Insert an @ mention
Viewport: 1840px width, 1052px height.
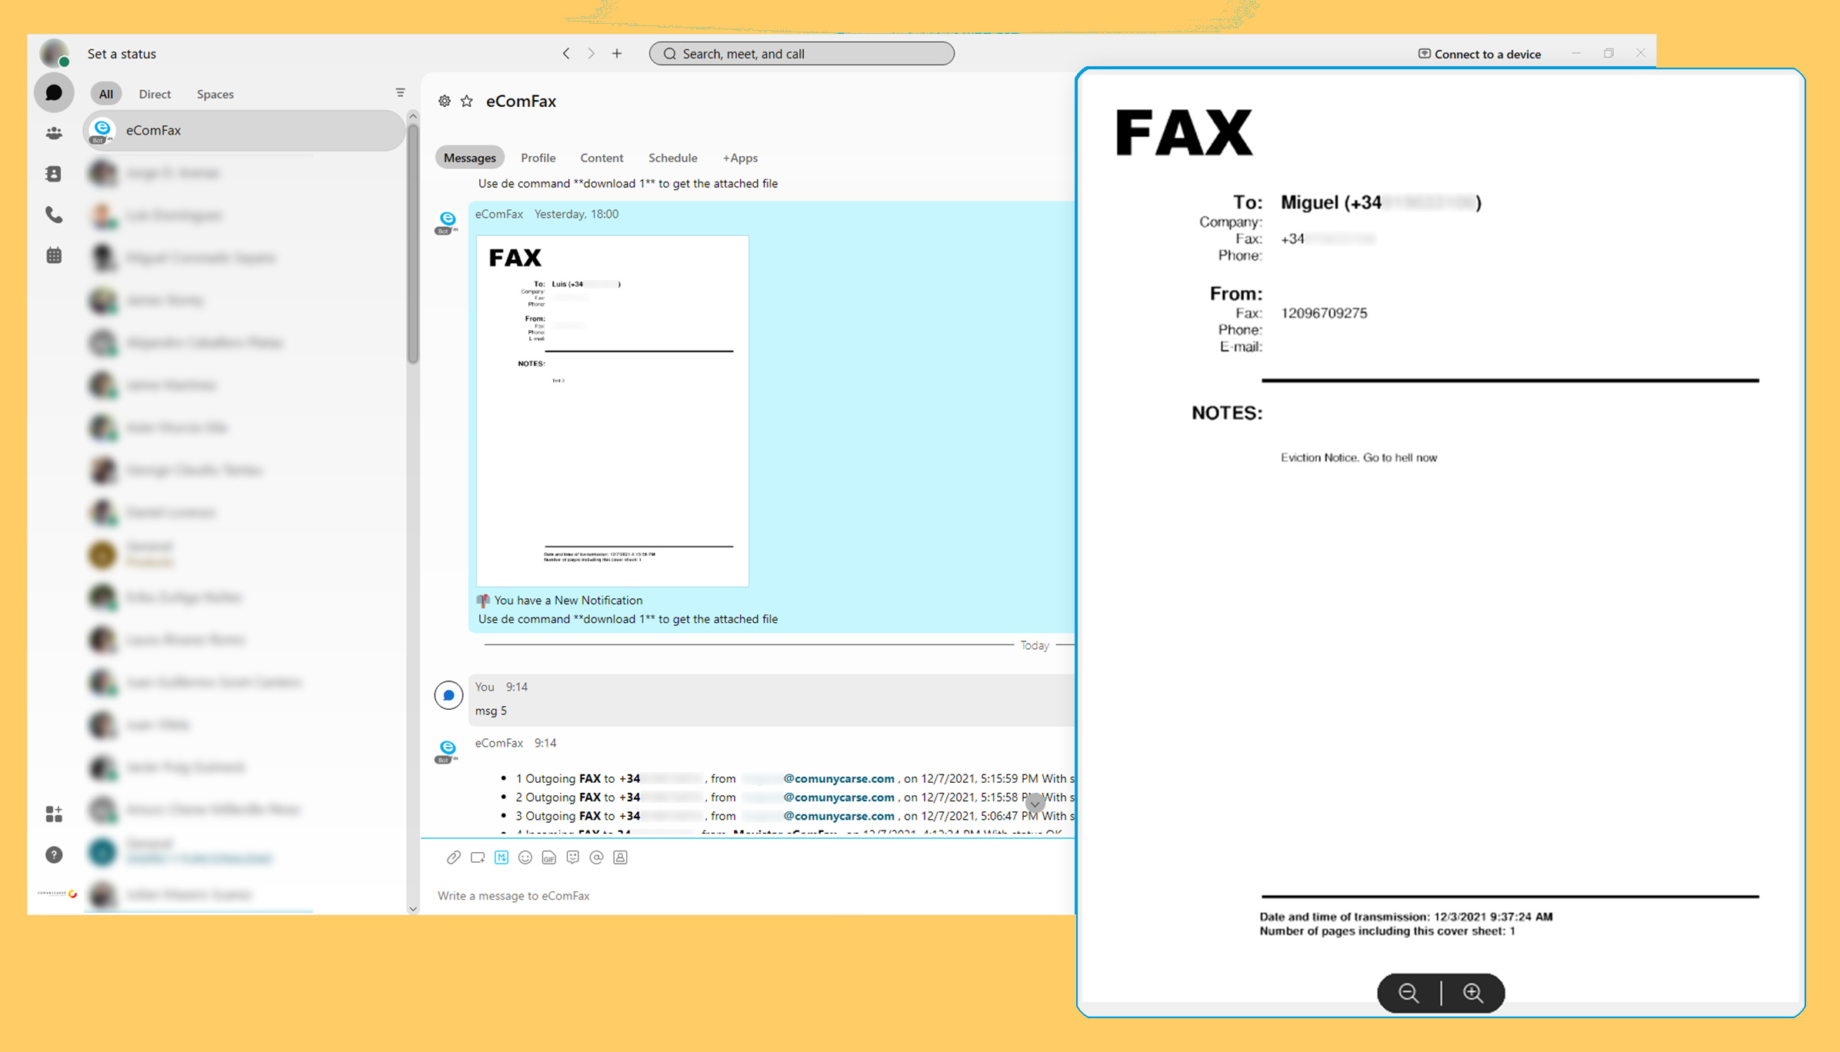point(596,857)
